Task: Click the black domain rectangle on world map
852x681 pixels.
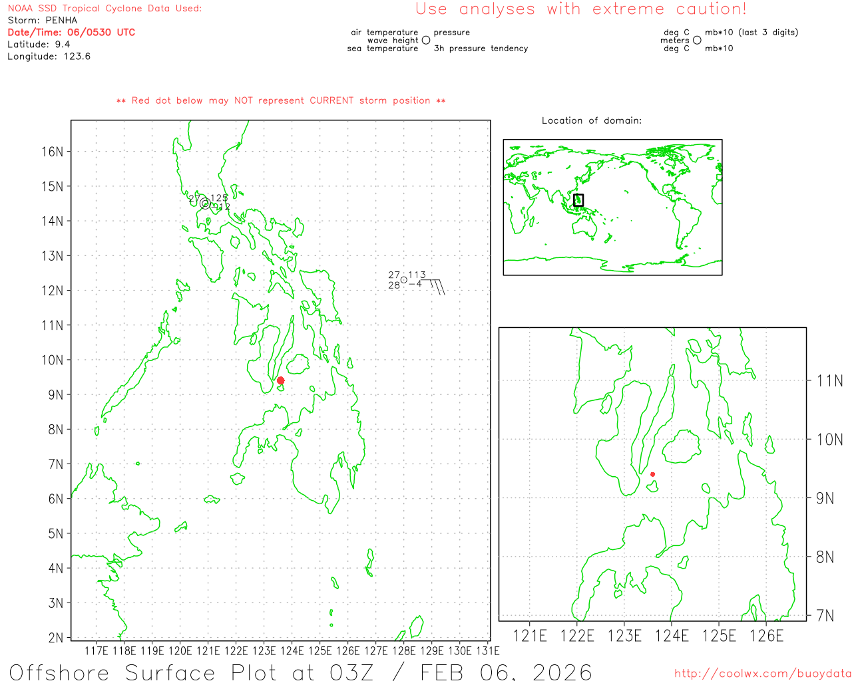Action: [578, 200]
